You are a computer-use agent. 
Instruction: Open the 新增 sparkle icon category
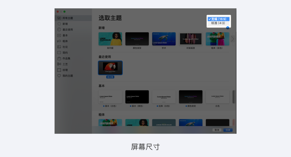coord(59,24)
